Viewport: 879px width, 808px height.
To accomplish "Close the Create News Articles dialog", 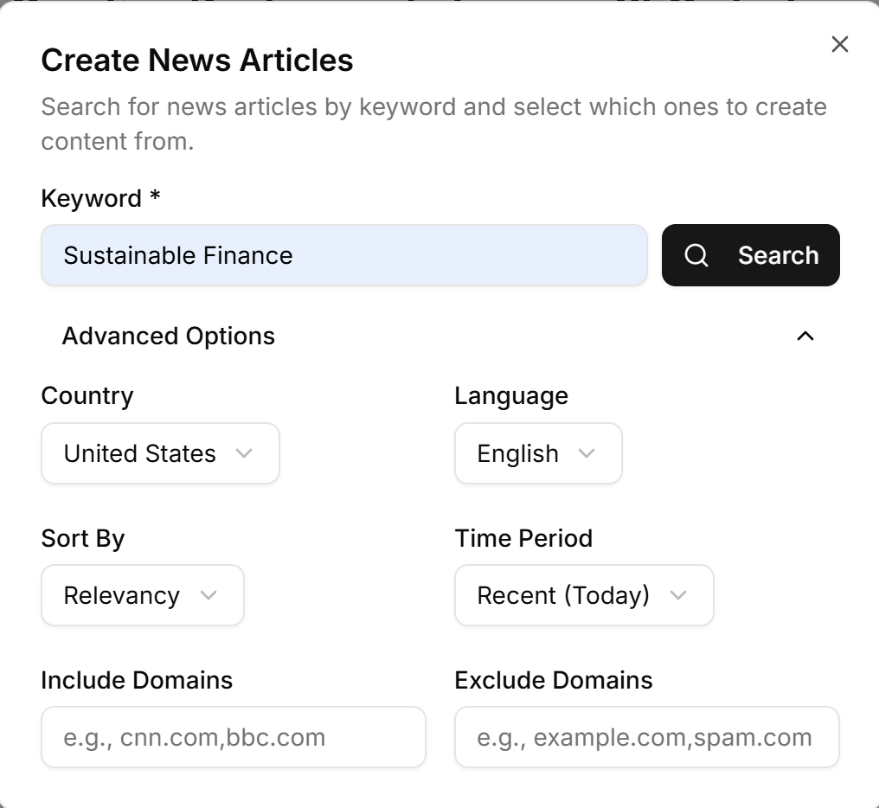I will [839, 44].
